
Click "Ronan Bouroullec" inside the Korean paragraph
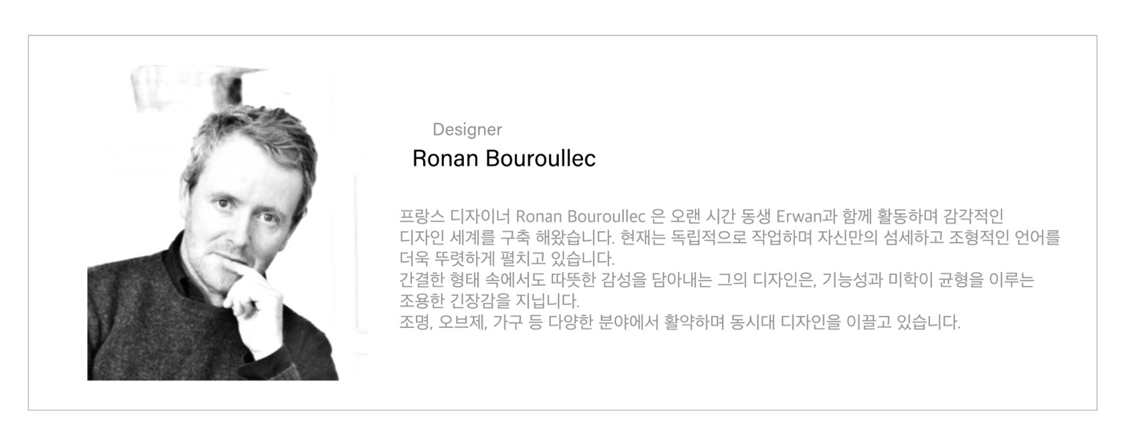(x=581, y=216)
